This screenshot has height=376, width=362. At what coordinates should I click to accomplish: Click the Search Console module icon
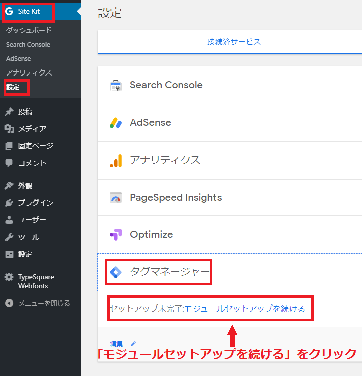(116, 85)
